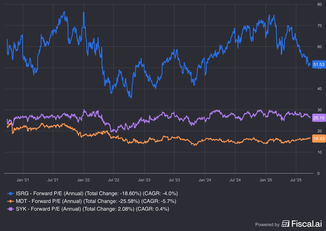Click the 40 y-axis label
Screen dimensions: 326x231
click(x=319, y=89)
